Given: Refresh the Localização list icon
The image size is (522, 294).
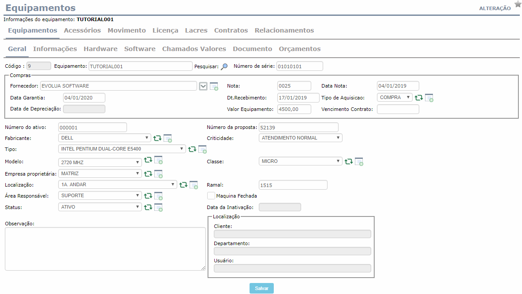Looking at the screenshot, I should 183,185.
